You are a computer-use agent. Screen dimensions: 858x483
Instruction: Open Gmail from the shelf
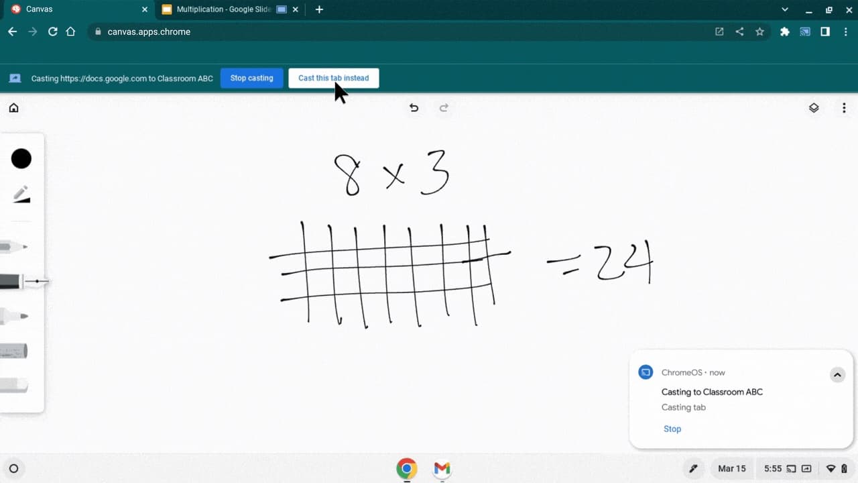(442, 468)
